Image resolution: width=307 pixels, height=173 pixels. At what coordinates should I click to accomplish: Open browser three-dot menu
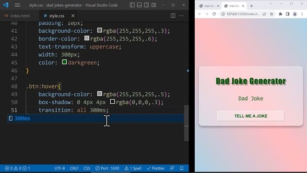(302, 14)
